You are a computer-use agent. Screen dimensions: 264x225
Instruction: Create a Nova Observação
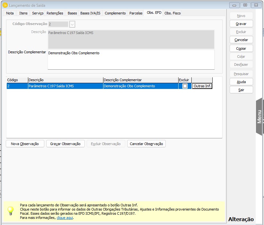coord(25,144)
